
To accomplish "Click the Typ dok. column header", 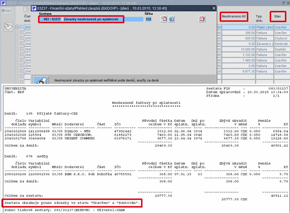I will (259, 18).
